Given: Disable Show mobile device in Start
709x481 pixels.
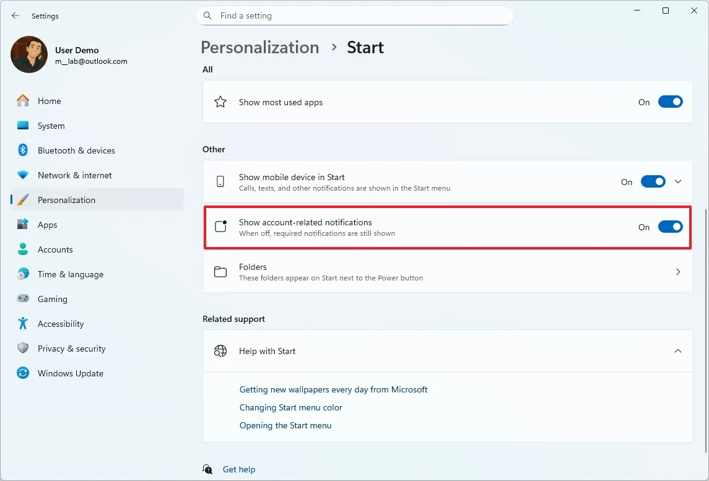Looking at the screenshot, I should click(653, 181).
